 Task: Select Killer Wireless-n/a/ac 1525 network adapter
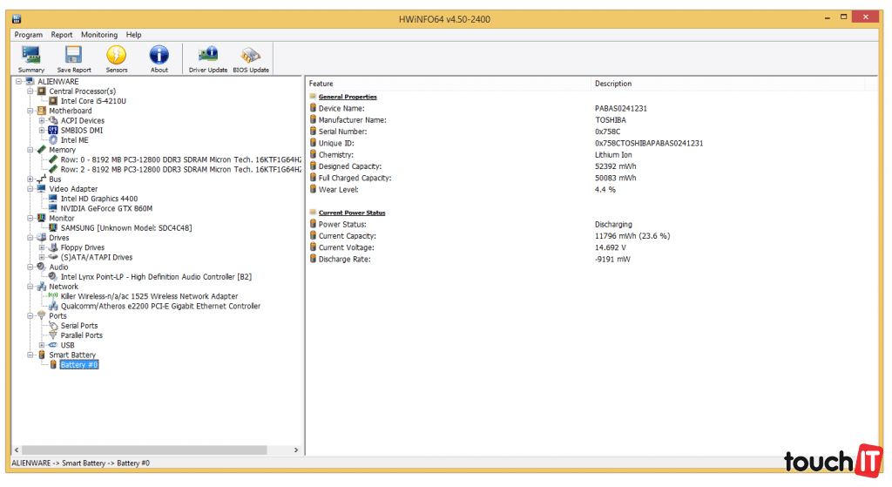[x=148, y=296]
